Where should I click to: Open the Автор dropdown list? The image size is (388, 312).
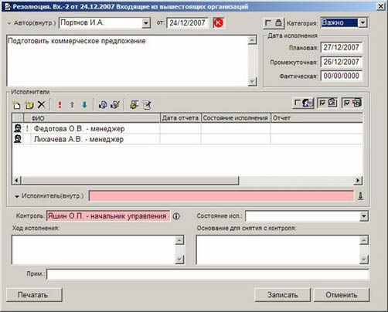pos(146,23)
